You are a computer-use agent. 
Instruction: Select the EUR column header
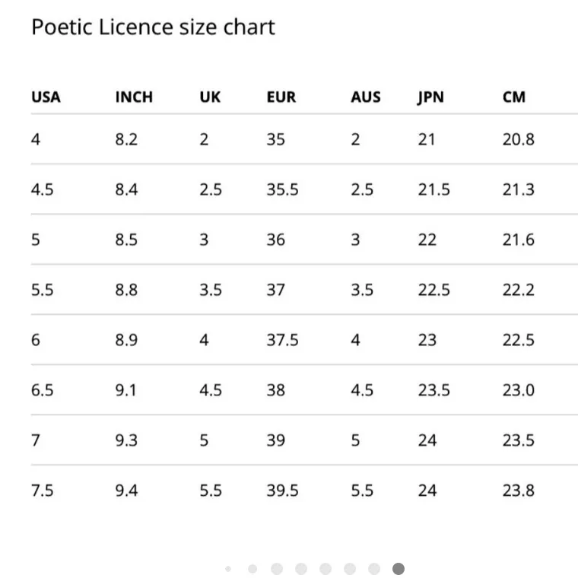(281, 97)
